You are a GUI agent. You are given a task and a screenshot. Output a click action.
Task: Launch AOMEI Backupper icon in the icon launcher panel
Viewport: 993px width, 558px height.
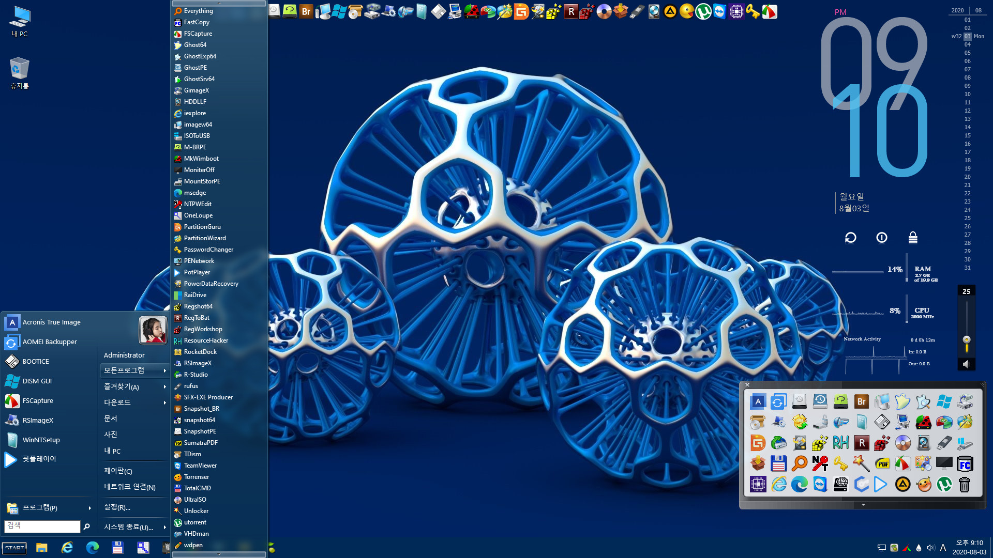point(778,401)
